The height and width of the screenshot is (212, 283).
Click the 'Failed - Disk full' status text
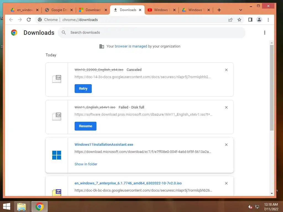click(131, 107)
